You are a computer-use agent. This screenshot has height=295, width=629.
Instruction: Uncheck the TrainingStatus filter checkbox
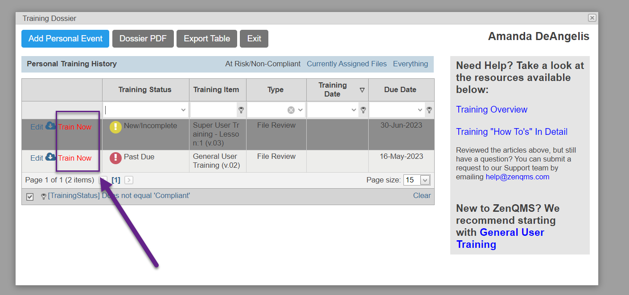coord(30,197)
